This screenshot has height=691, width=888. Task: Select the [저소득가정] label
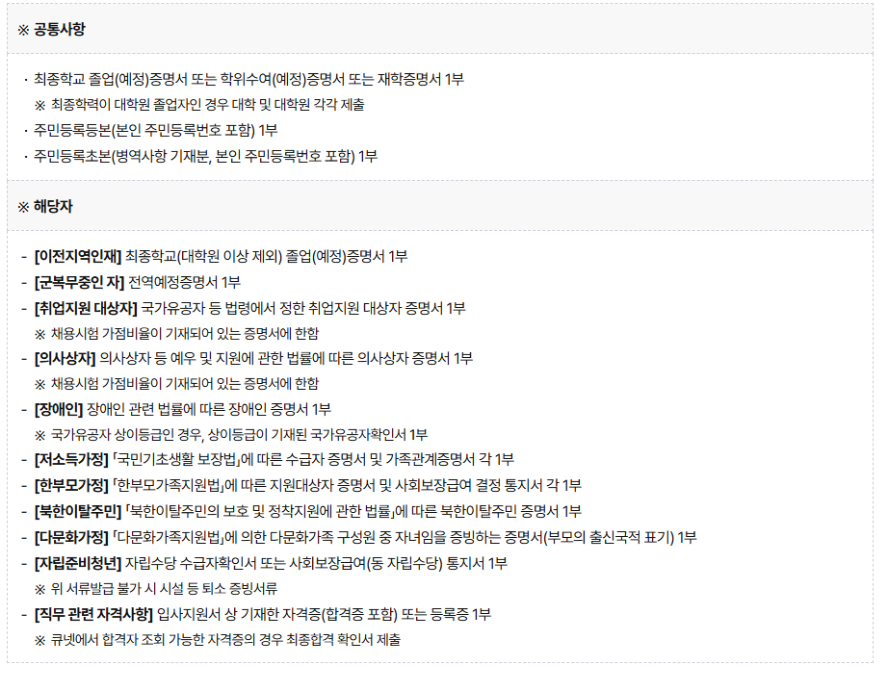(x=71, y=459)
